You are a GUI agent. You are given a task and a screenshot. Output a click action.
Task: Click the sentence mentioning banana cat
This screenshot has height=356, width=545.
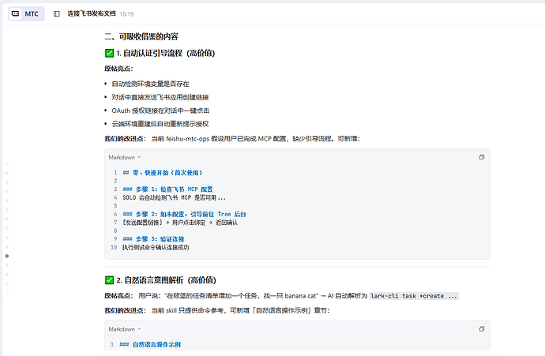pos(281,296)
